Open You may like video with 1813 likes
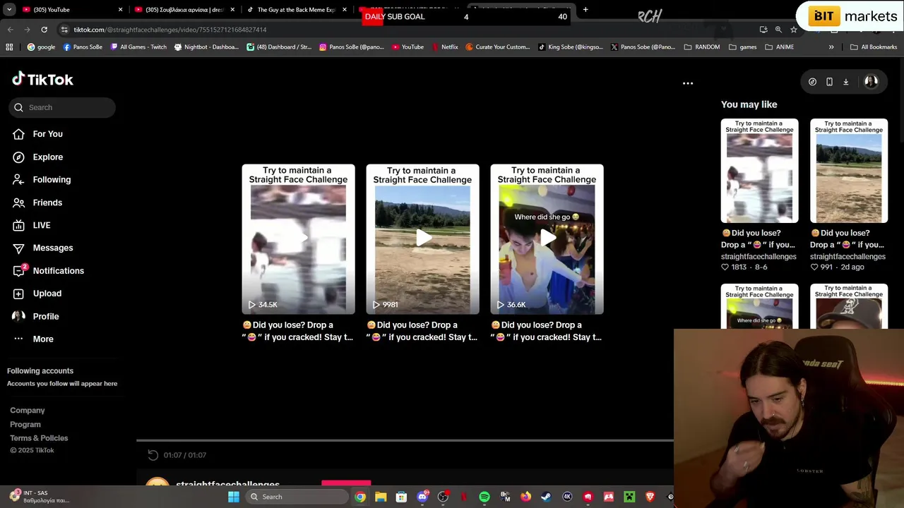This screenshot has width=904, height=508. click(759, 171)
